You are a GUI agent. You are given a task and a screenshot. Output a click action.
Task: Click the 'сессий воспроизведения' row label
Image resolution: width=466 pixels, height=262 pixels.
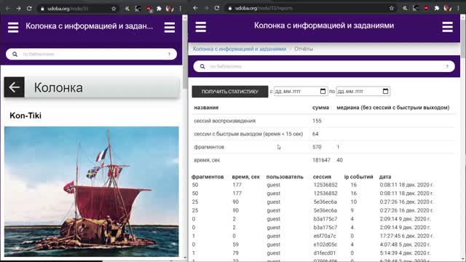(x=225, y=121)
